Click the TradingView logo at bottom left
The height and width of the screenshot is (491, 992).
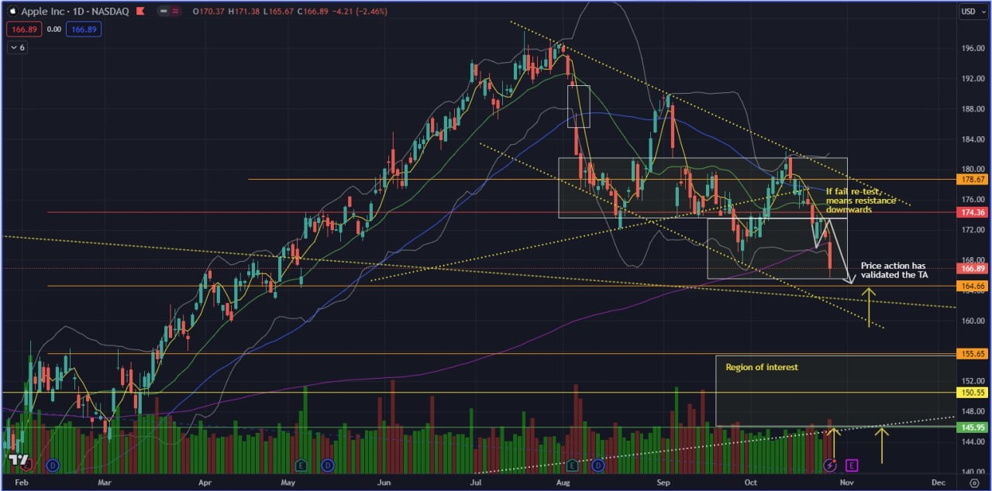[x=18, y=459]
